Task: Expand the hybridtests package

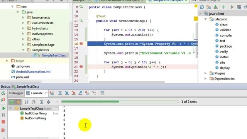Action: (23, 28)
